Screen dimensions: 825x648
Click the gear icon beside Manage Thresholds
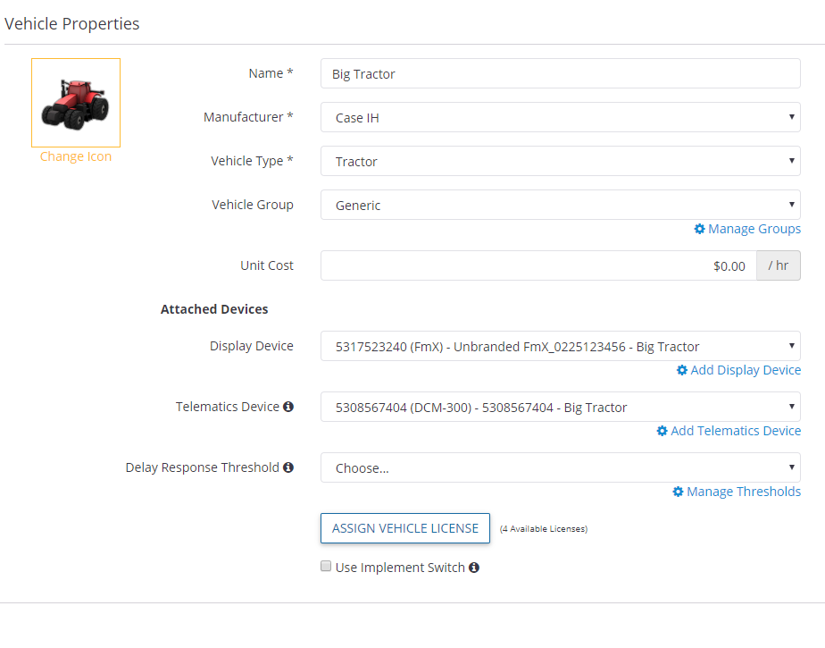[x=679, y=492]
